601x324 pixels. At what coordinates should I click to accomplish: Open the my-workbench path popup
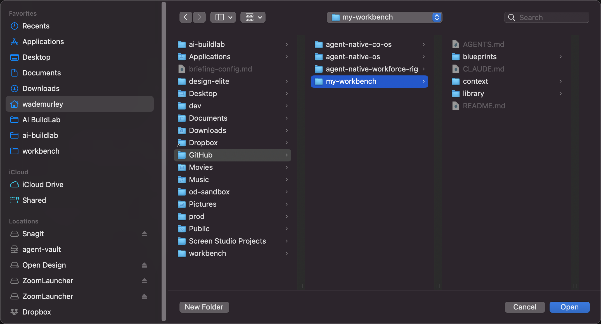[x=384, y=17]
